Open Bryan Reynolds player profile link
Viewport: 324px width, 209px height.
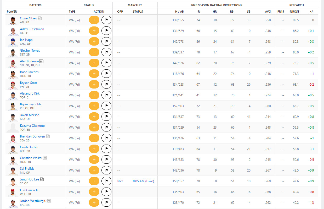coord(31,104)
